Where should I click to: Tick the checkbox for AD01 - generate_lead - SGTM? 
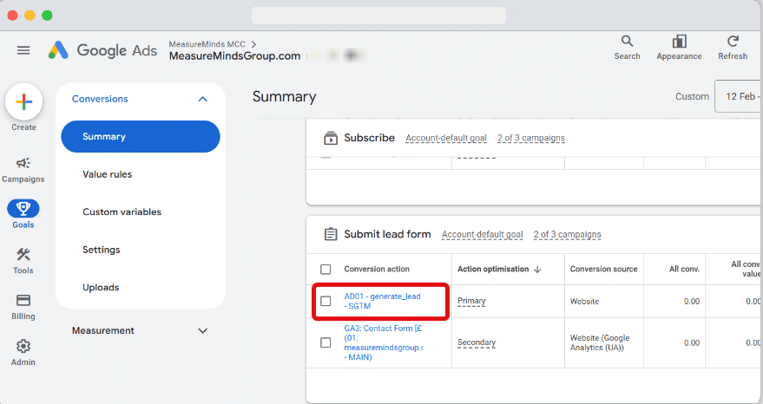(x=326, y=302)
